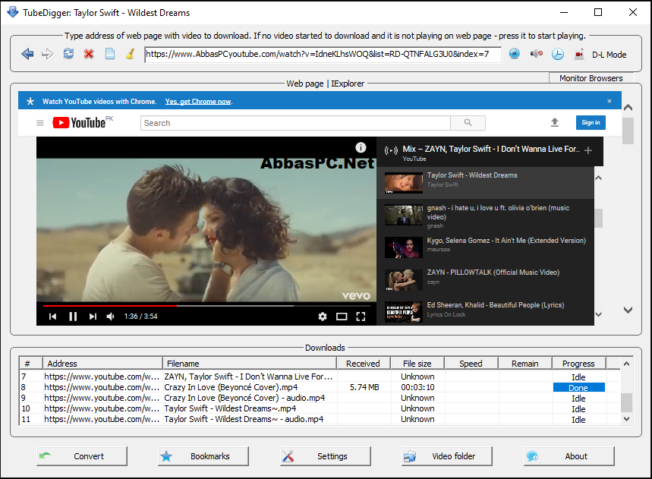Play previous video in player
This screenshot has height=479, width=652.
coord(52,317)
